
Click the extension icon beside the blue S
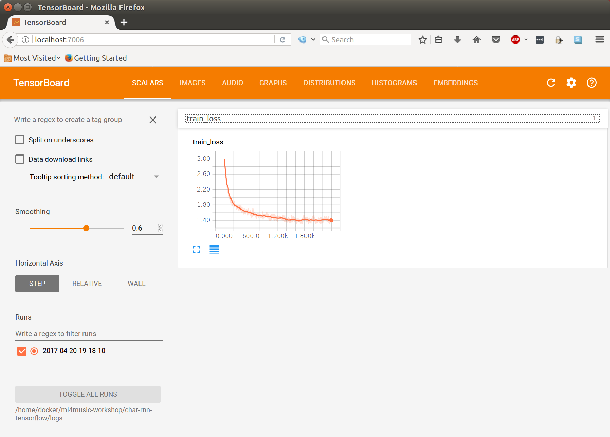pyautogui.click(x=559, y=40)
